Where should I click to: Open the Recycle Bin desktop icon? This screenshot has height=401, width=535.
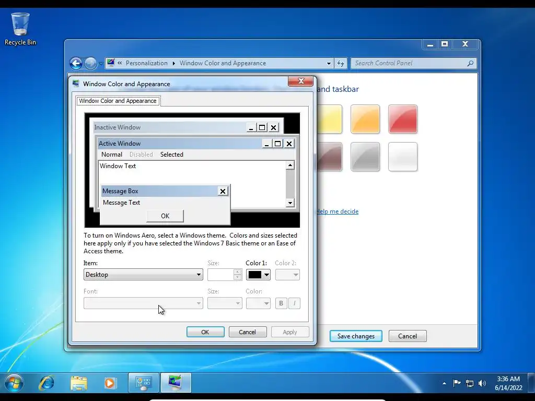pyautogui.click(x=20, y=29)
